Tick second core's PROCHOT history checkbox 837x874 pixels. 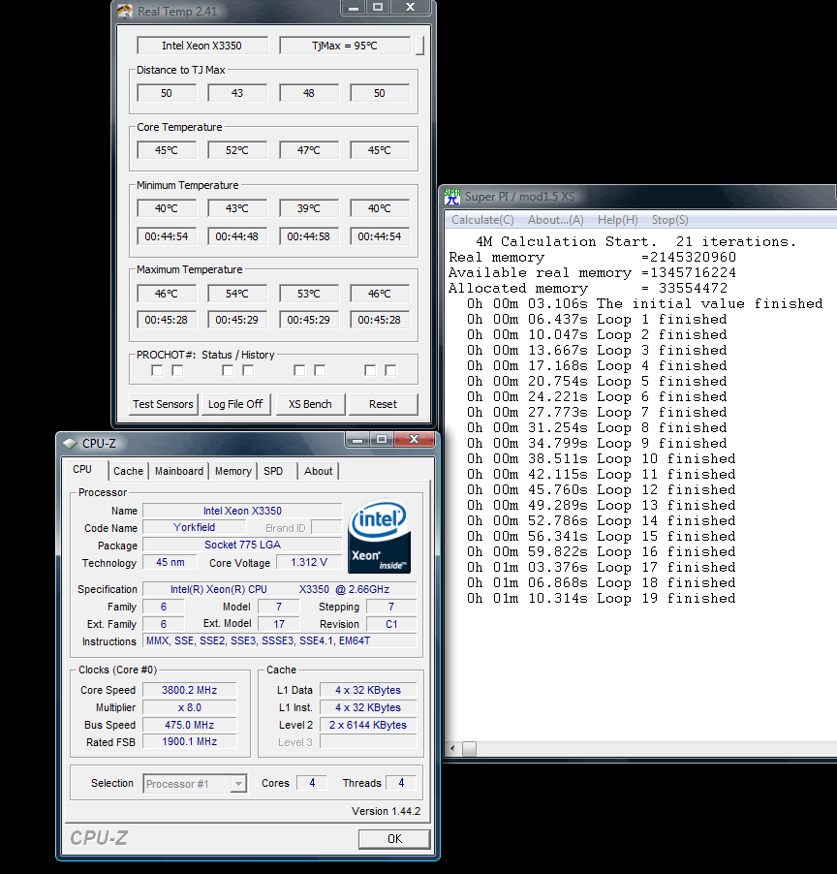[248, 370]
